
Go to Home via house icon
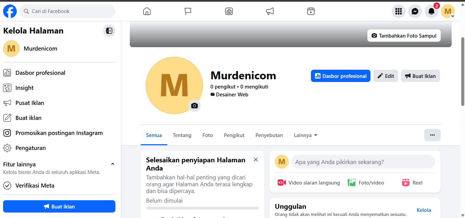tap(147, 11)
